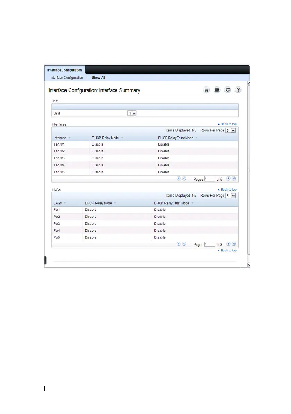This screenshot has width=291, height=414.
Task: Switch to the Show All sub-tab
Action: point(98,78)
